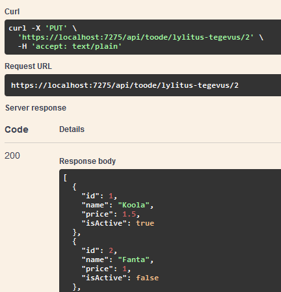
Task: Click the 'Response body' label
Action: point(87,161)
